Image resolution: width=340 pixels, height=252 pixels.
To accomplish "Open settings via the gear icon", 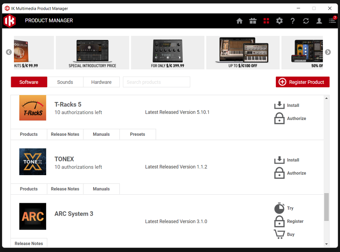I will point(279,21).
